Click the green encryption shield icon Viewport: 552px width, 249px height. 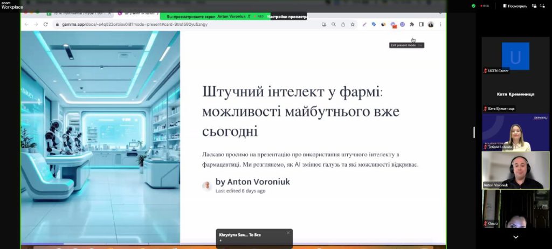pos(473,5)
